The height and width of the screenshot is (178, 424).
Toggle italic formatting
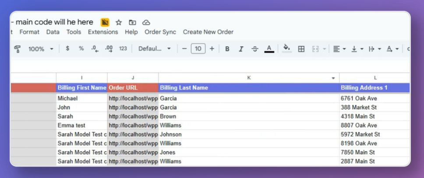pos(241,49)
